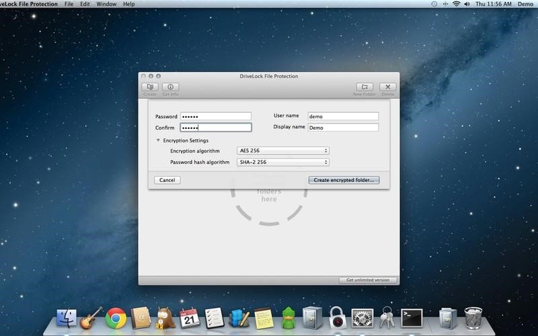Screen dimensions: 538x336
Task: Open System Preferences gear in dock
Action: (362, 318)
